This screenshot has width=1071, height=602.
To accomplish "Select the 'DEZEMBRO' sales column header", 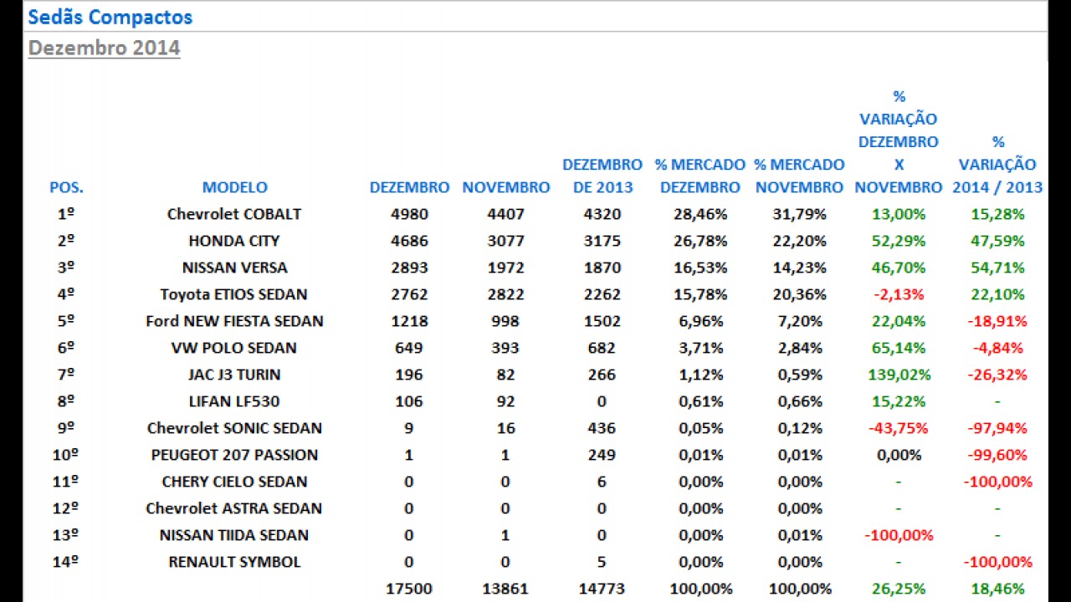I will click(409, 187).
